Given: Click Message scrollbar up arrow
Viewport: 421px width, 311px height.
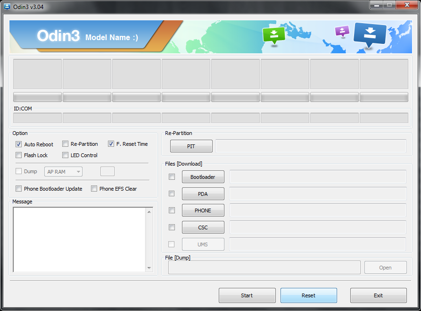Looking at the screenshot, I should (x=149, y=212).
